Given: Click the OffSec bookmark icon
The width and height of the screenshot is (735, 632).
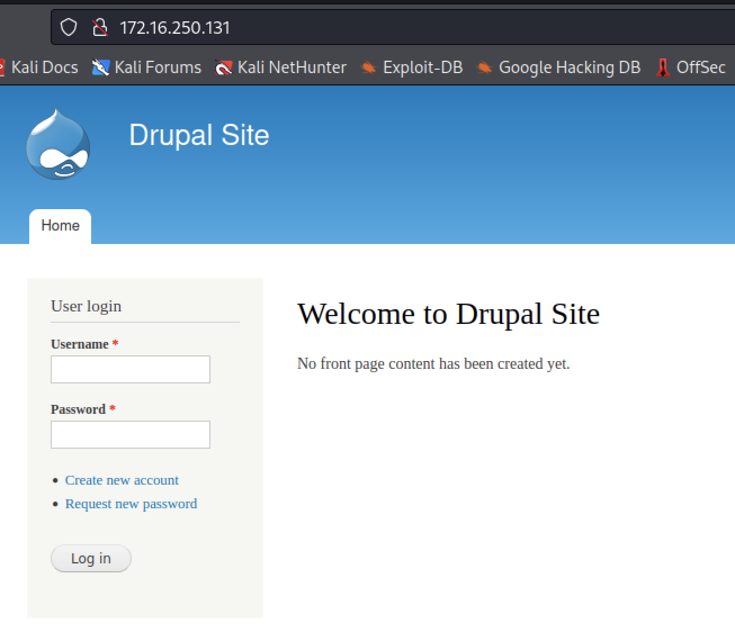Looking at the screenshot, I should (x=662, y=67).
